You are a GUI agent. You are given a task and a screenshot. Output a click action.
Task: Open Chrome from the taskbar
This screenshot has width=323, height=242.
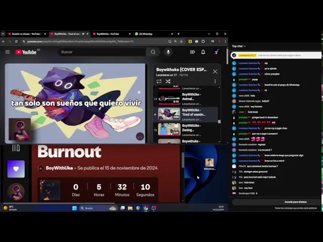(x=146, y=208)
